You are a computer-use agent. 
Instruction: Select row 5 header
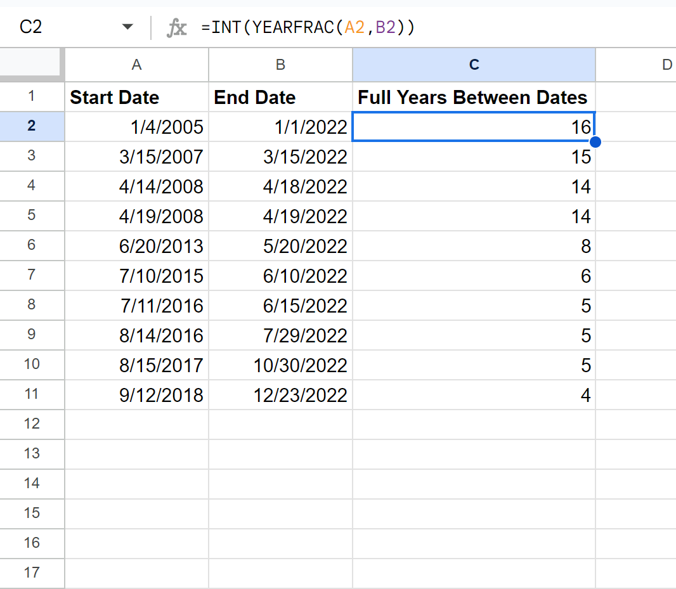click(32, 216)
